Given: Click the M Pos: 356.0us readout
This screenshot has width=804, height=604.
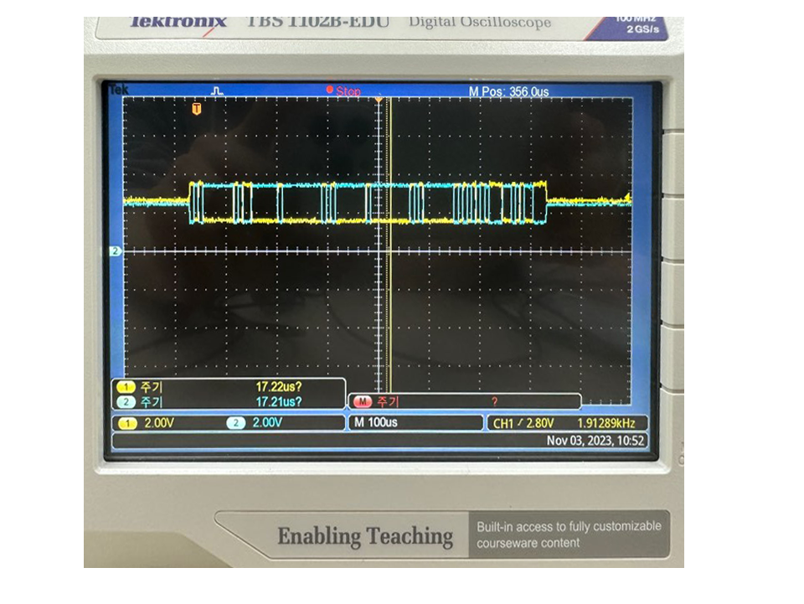Looking at the screenshot, I should tap(508, 92).
